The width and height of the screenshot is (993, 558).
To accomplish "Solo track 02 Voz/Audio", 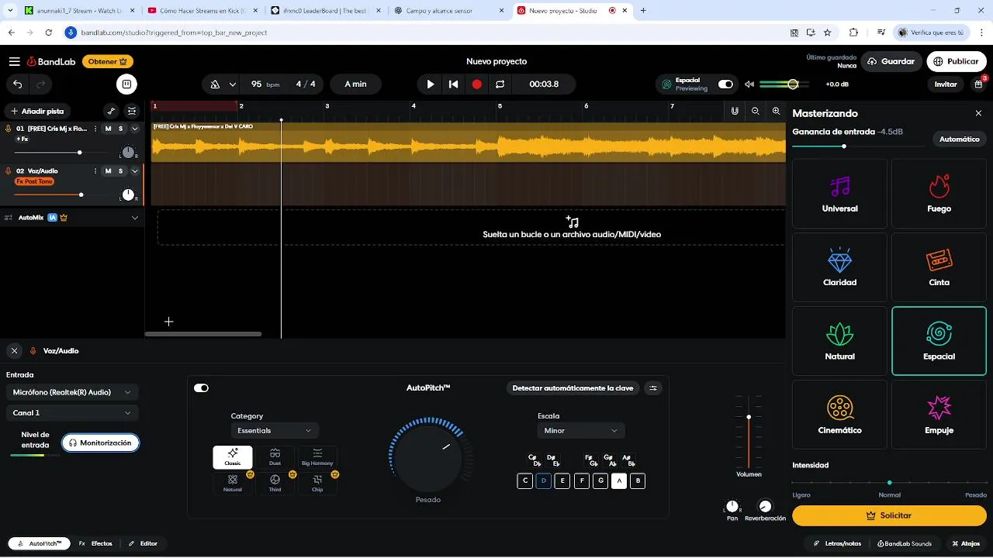I will (x=120, y=170).
